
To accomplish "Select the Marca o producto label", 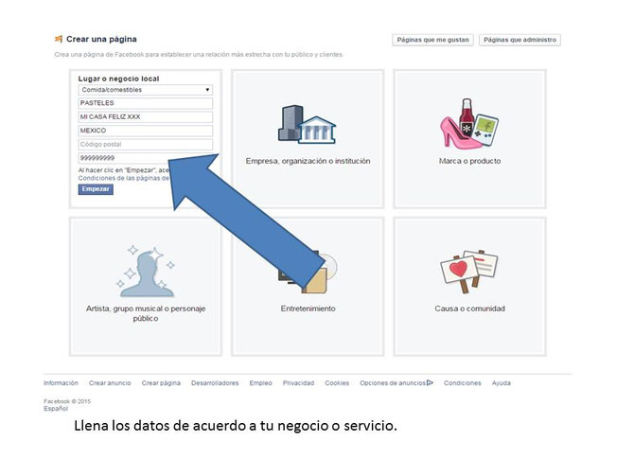I will tap(470, 161).
